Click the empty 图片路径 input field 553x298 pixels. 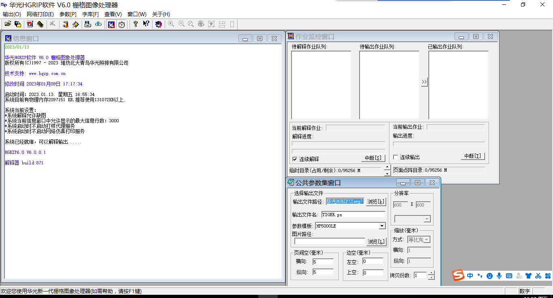point(330,241)
